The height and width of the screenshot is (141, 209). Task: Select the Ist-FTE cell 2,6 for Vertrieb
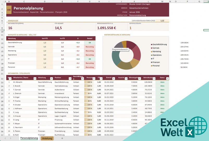click(62, 47)
